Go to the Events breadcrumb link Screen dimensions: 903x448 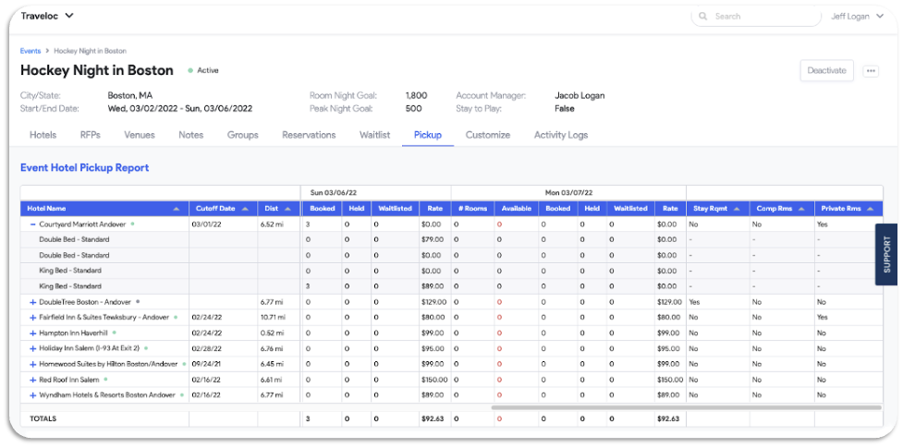click(x=30, y=51)
